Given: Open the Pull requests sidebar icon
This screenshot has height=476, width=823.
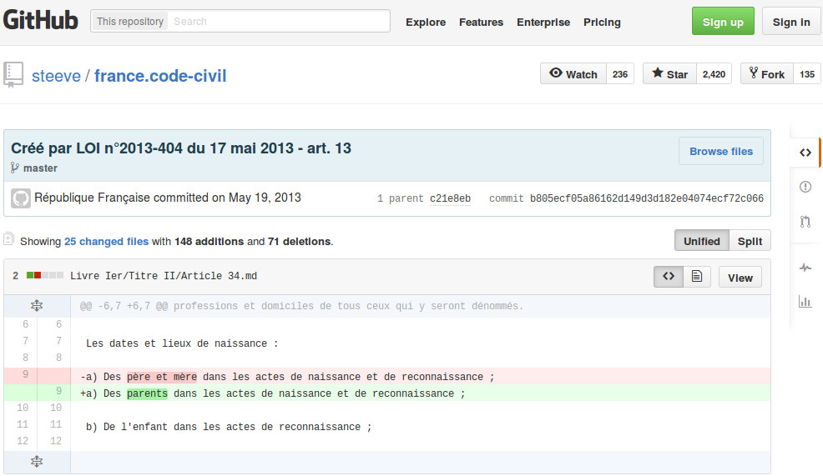Looking at the screenshot, I should click(x=805, y=221).
